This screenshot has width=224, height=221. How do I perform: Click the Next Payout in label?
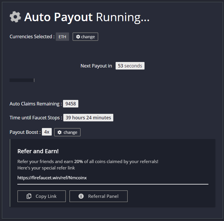(x=96, y=66)
